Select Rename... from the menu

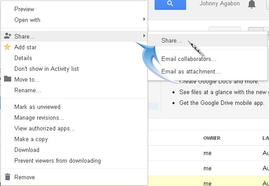28,91
